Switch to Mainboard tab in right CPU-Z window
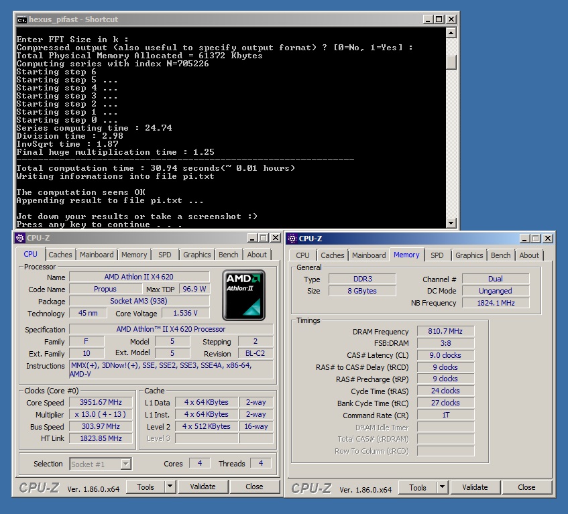The width and height of the screenshot is (568, 514). click(x=369, y=255)
